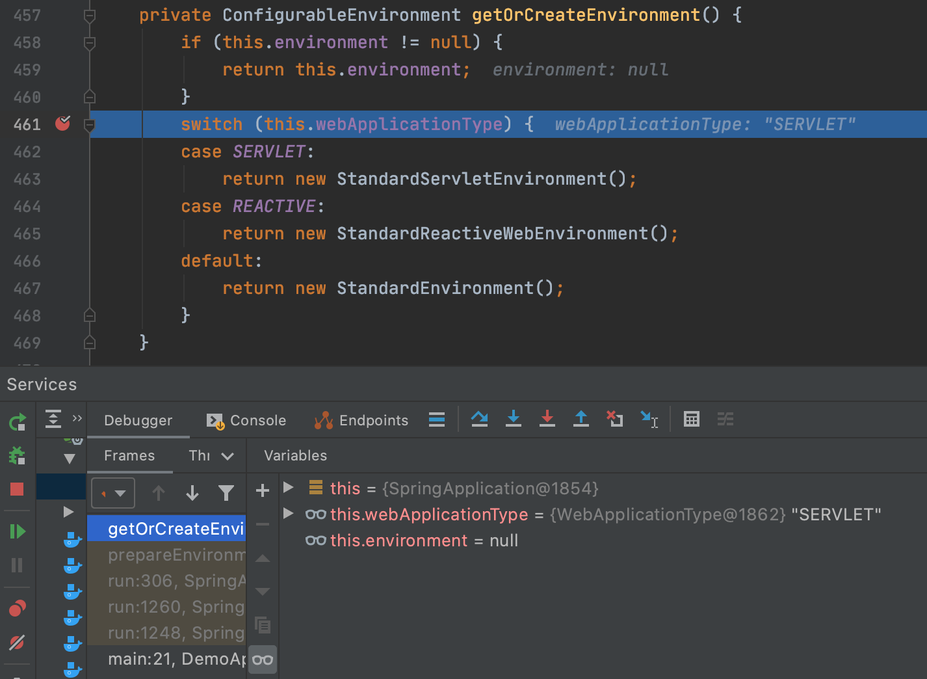
Task: Click the duplicate watch copy icon
Action: (263, 625)
